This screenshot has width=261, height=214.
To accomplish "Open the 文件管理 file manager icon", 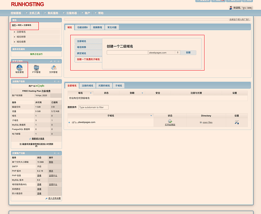I will (53, 69).
